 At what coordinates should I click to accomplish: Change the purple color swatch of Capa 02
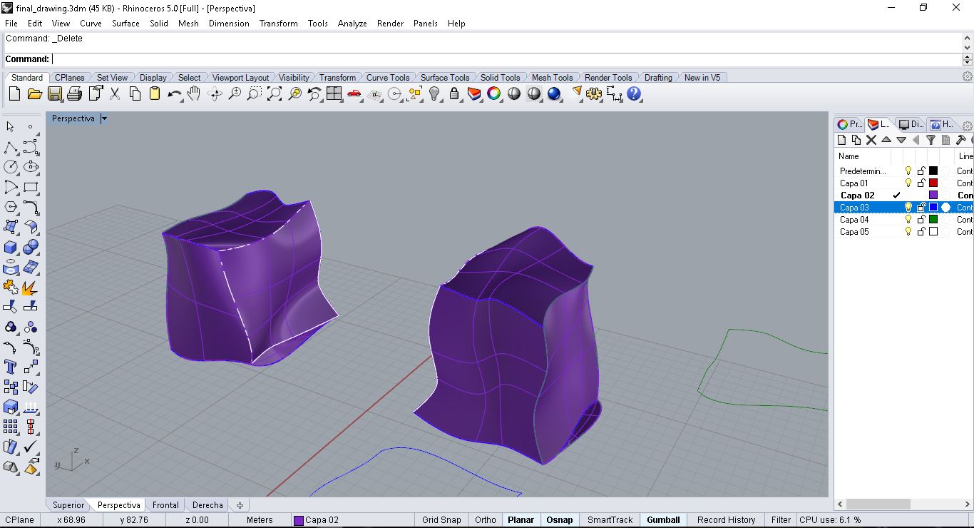click(933, 196)
